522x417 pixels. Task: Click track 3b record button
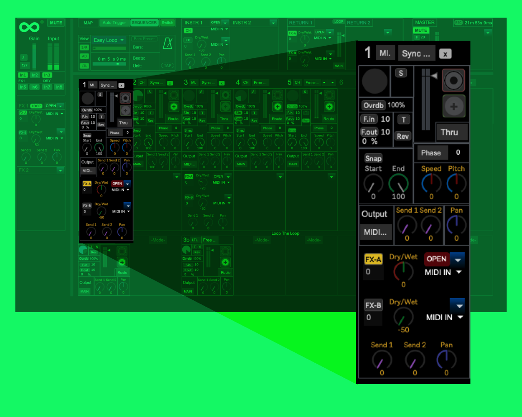tap(225, 251)
